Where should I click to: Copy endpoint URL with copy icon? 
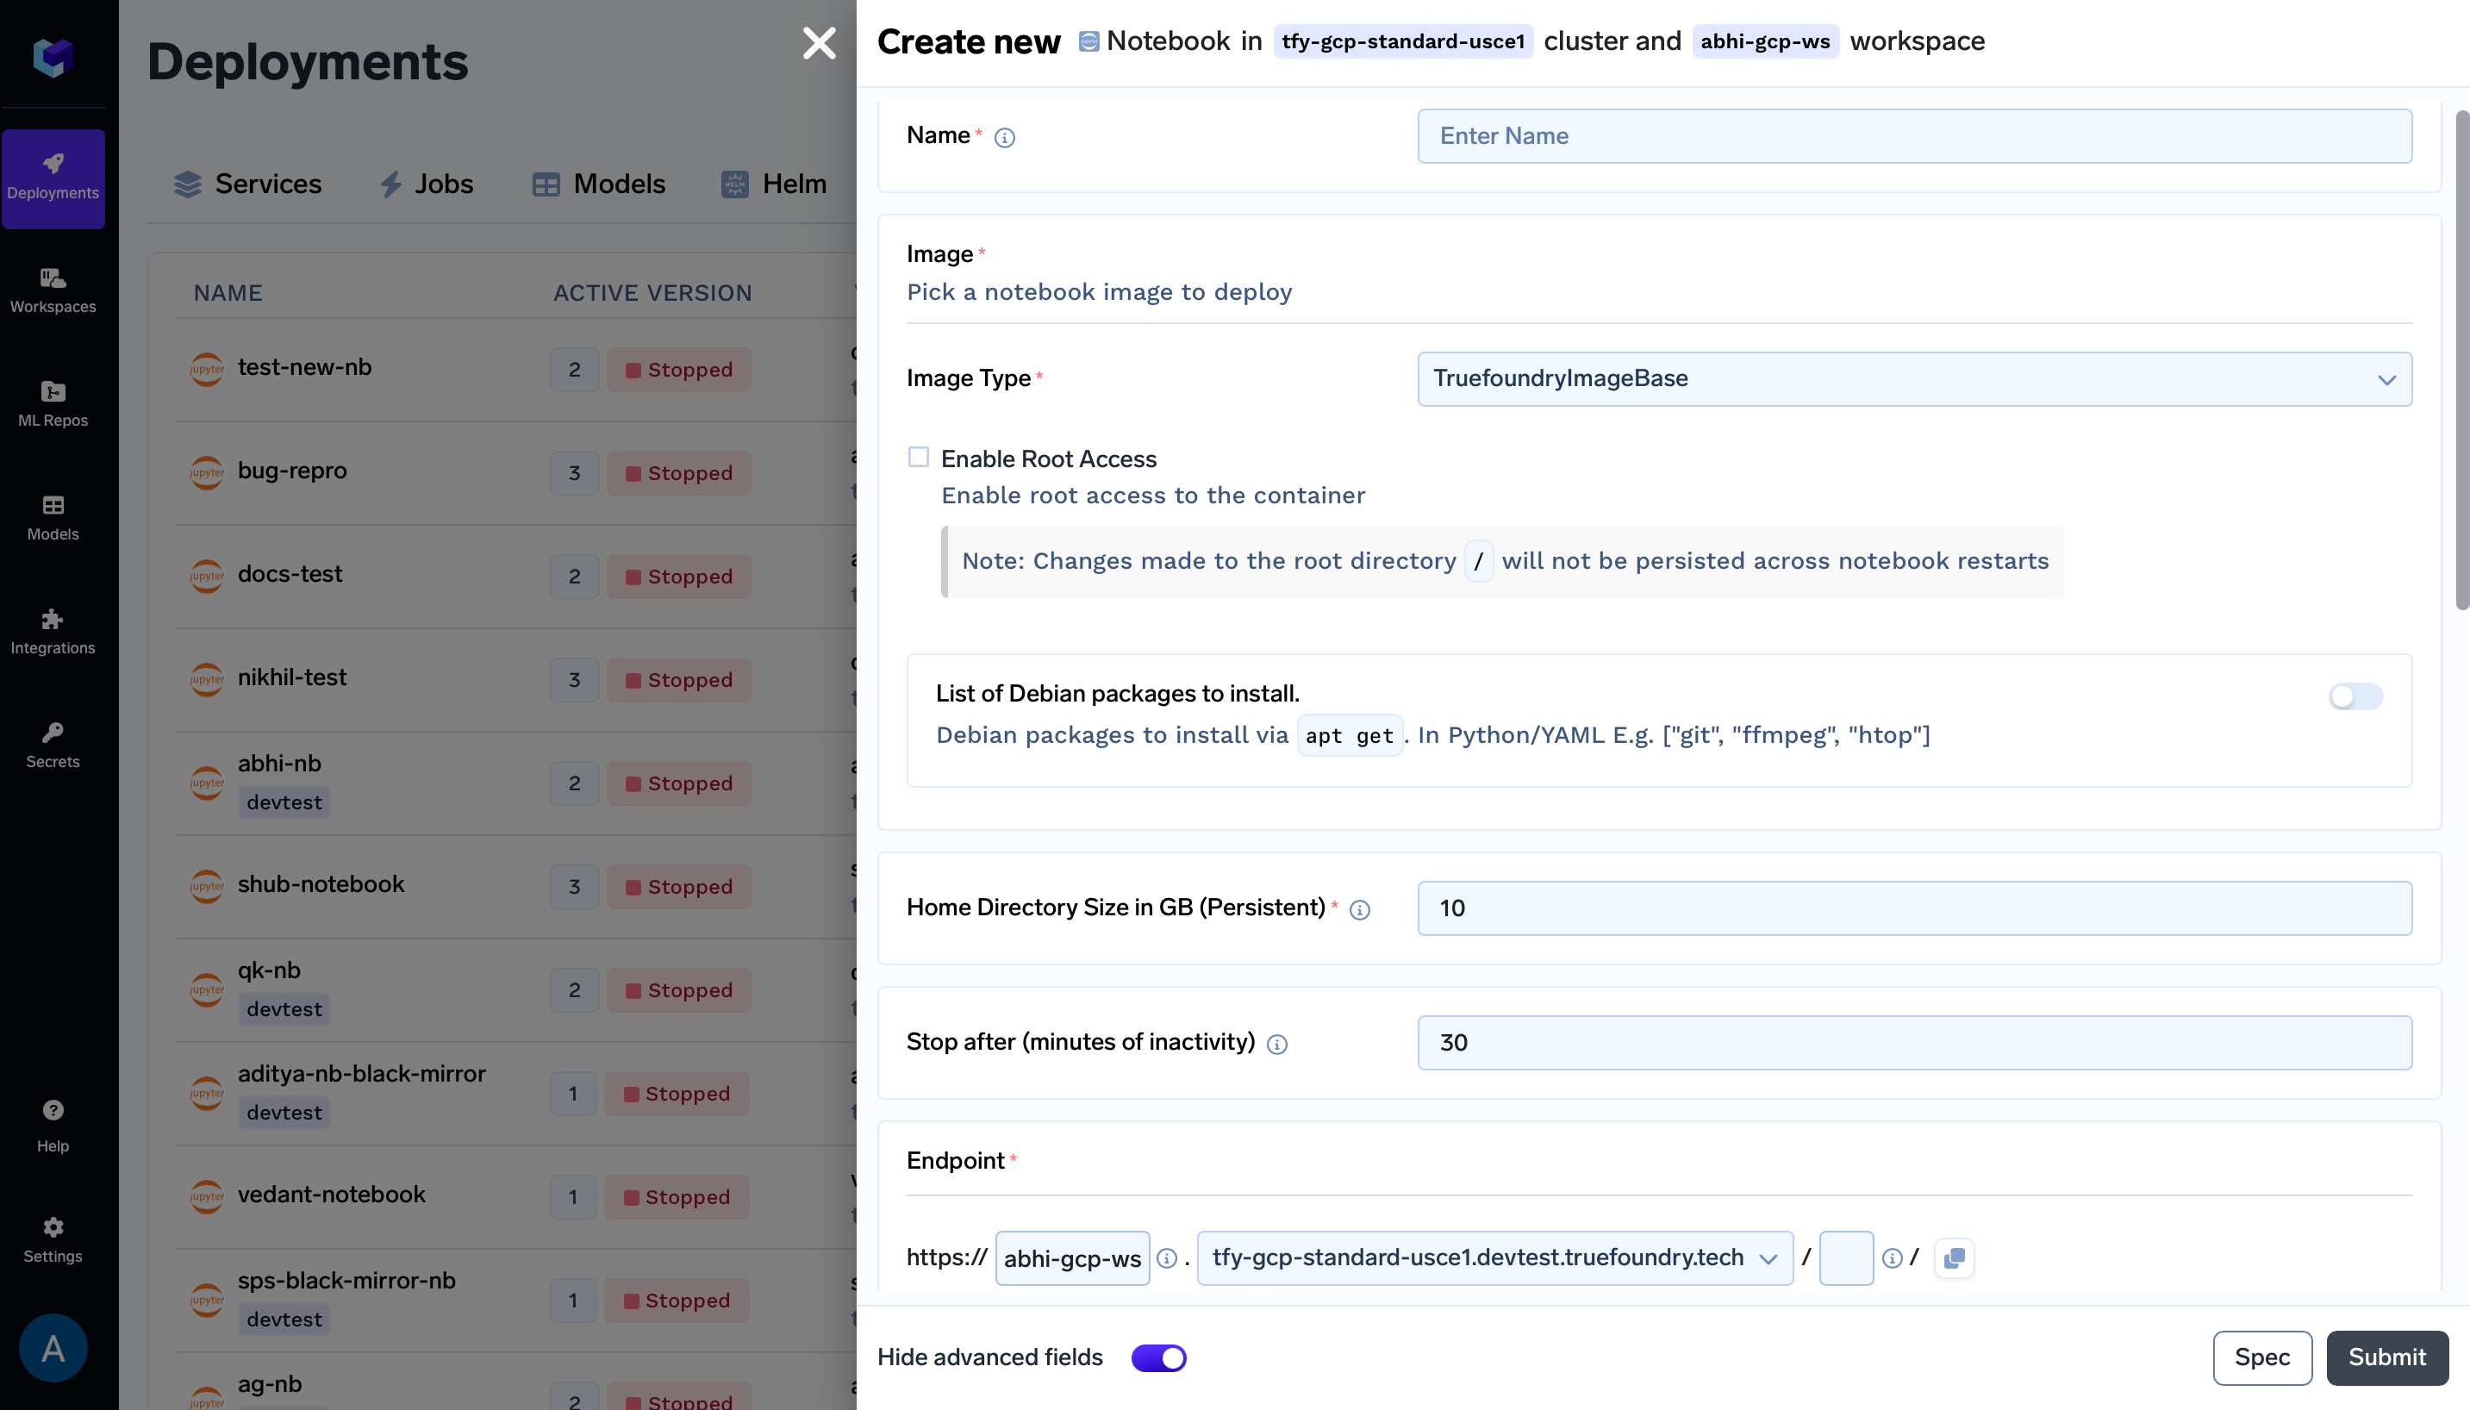tap(1954, 1258)
